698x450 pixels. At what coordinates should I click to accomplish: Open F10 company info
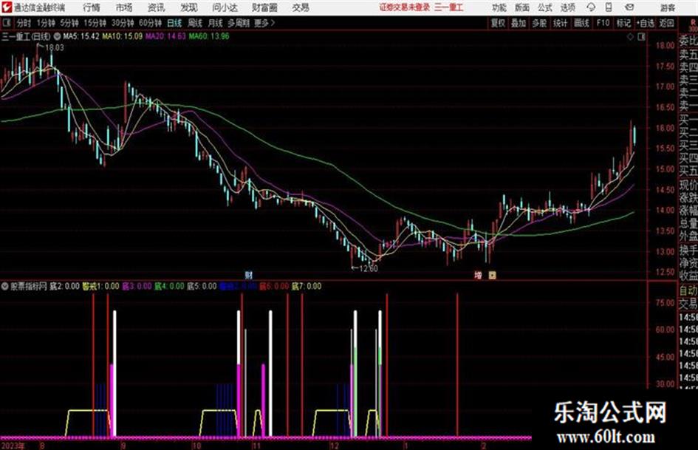point(603,23)
